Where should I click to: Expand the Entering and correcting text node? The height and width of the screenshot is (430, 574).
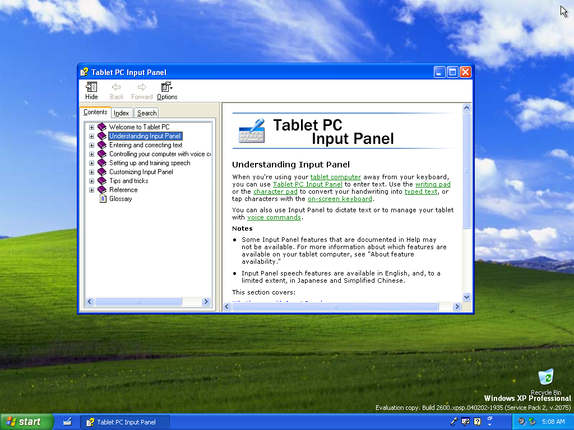91,145
